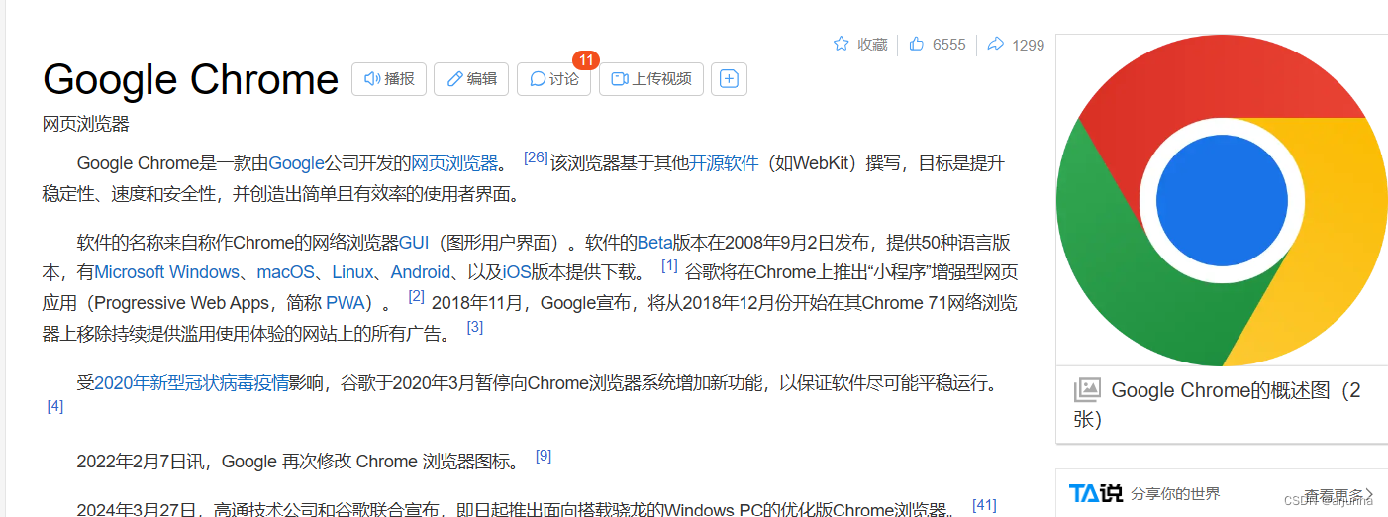Click the 收藏 star favorite icon
The image size is (1388, 517).
coord(842,44)
